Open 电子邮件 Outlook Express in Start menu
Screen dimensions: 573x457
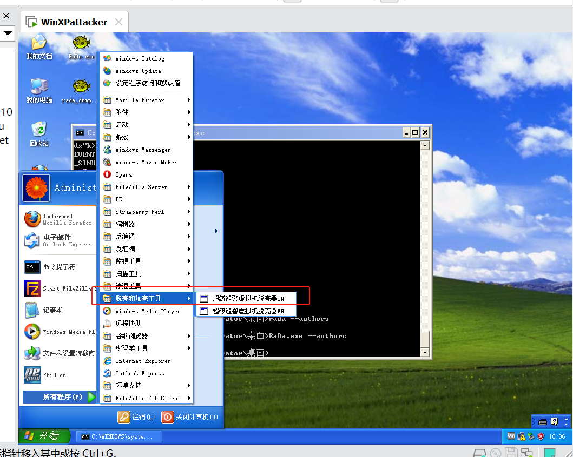[x=58, y=241]
